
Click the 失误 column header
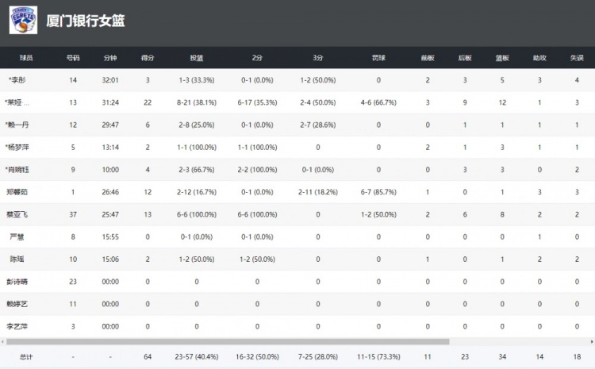click(x=577, y=58)
